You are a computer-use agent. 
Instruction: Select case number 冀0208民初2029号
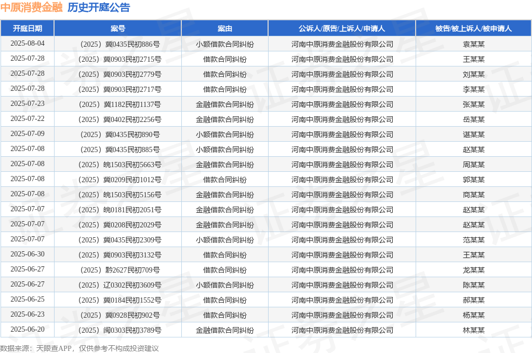(120, 225)
